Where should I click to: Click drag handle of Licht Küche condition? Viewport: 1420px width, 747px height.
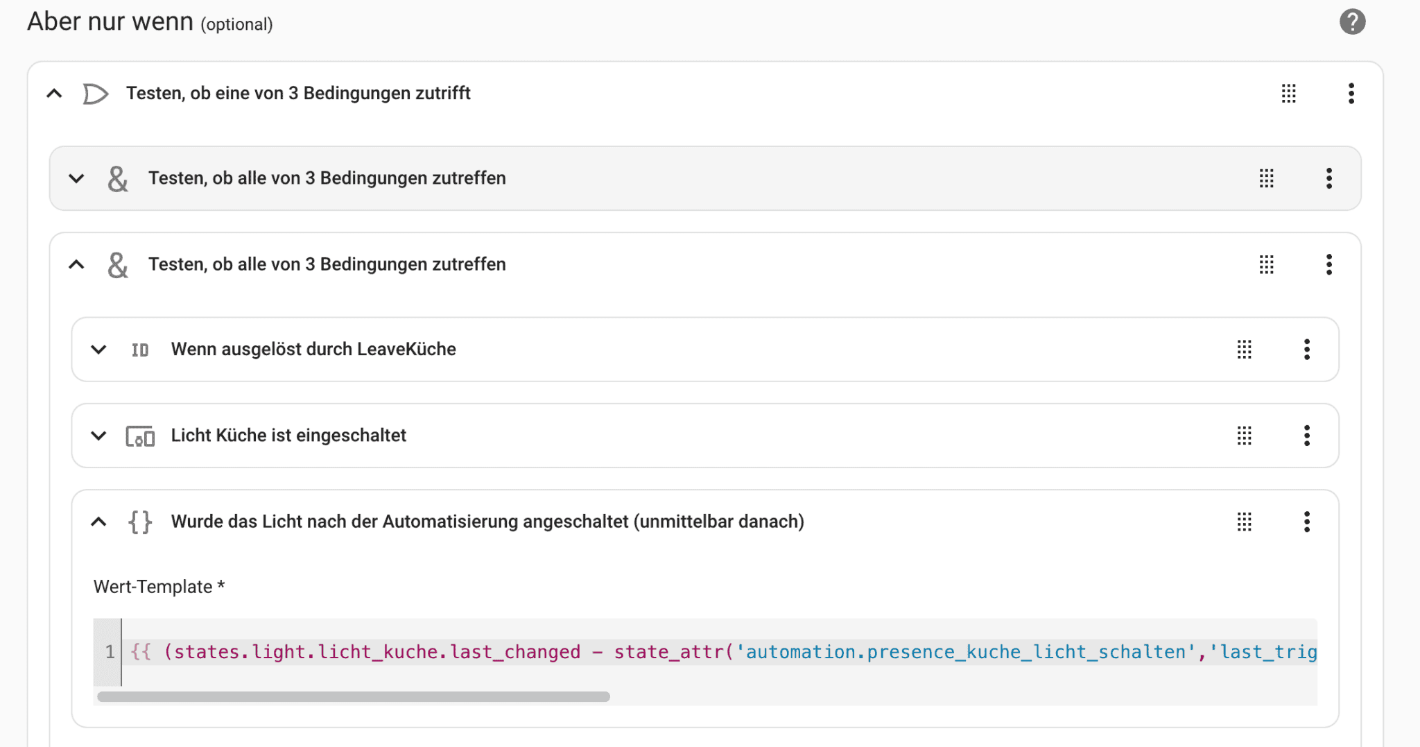pos(1244,436)
